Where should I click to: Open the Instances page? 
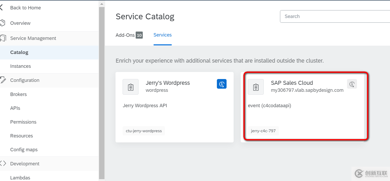[x=20, y=66]
